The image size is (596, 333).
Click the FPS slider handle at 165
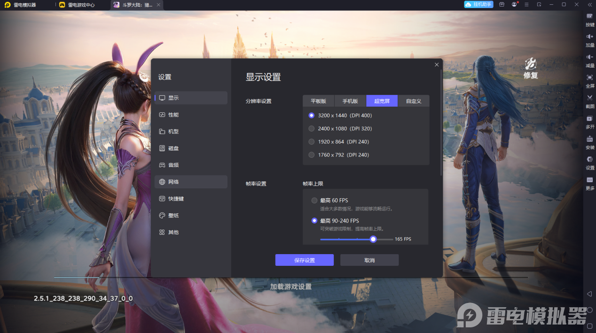[x=373, y=239]
